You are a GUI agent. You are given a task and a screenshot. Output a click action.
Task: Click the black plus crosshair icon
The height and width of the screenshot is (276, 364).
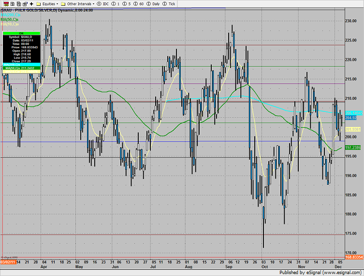tap(31, 3)
